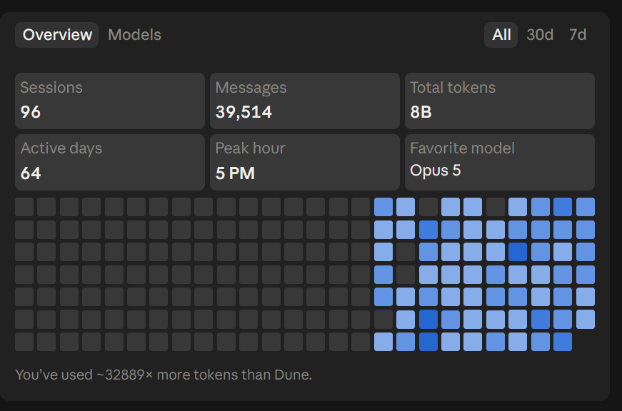Click the Active days 64 card
Screen dimensions: 622x411
[110, 162]
